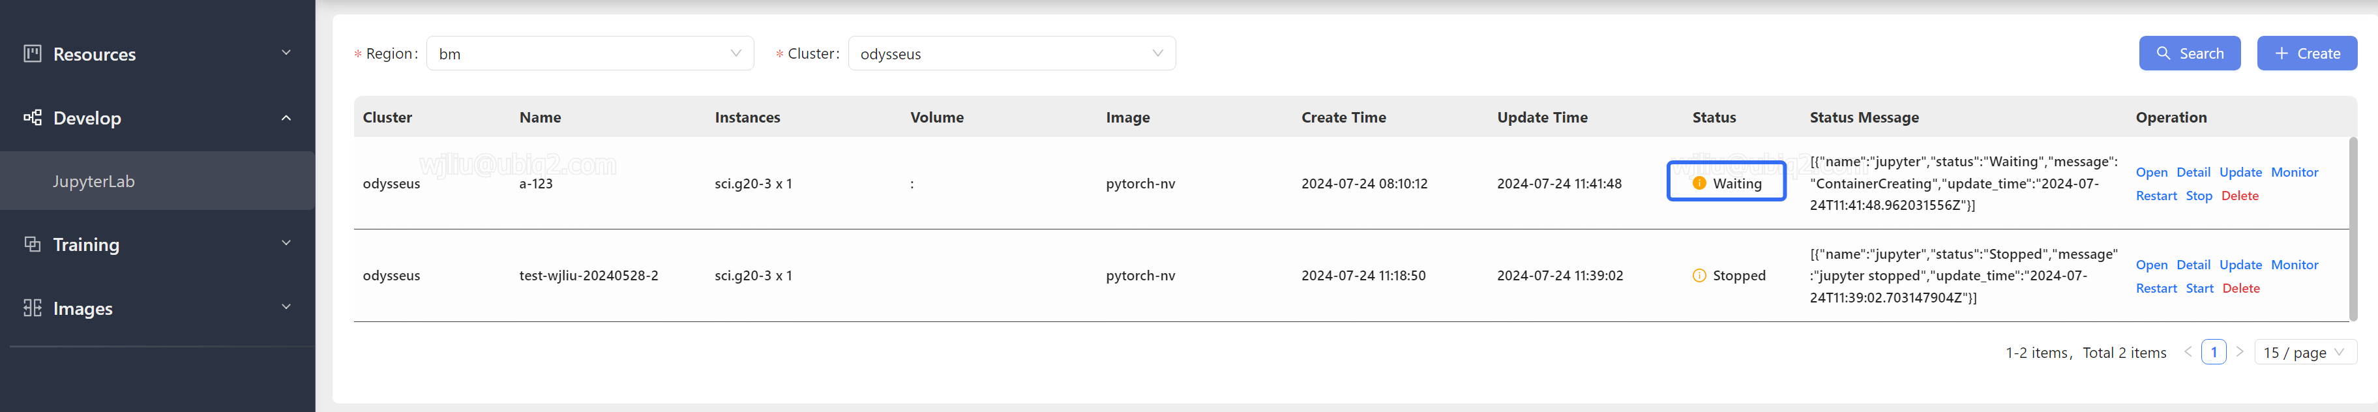Expand the Images menu chevron
This screenshot has height=412, width=2378.
286,306
